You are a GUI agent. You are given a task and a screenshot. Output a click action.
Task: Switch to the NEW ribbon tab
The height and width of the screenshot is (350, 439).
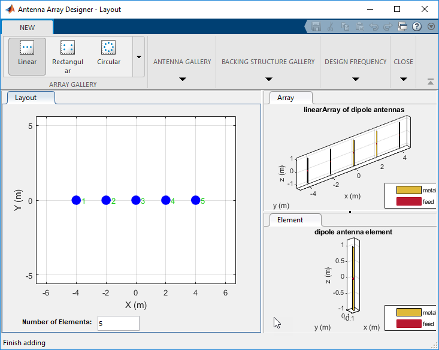click(27, 28)
